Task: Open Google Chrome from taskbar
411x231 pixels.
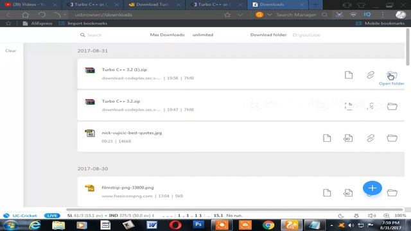Action: coord(268,225)
